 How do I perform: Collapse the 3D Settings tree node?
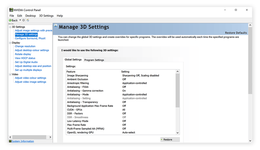point(10,27)
